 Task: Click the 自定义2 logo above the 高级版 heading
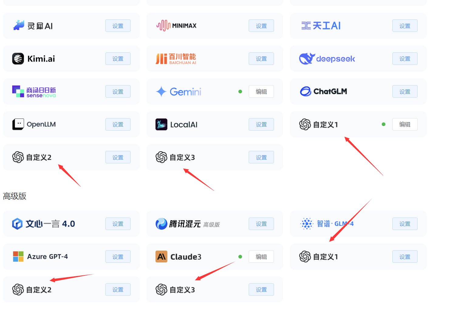pos(18,157)
